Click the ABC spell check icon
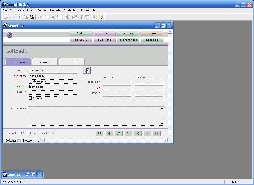The width and height of the screenshot is (254, 185). (12, 17)
